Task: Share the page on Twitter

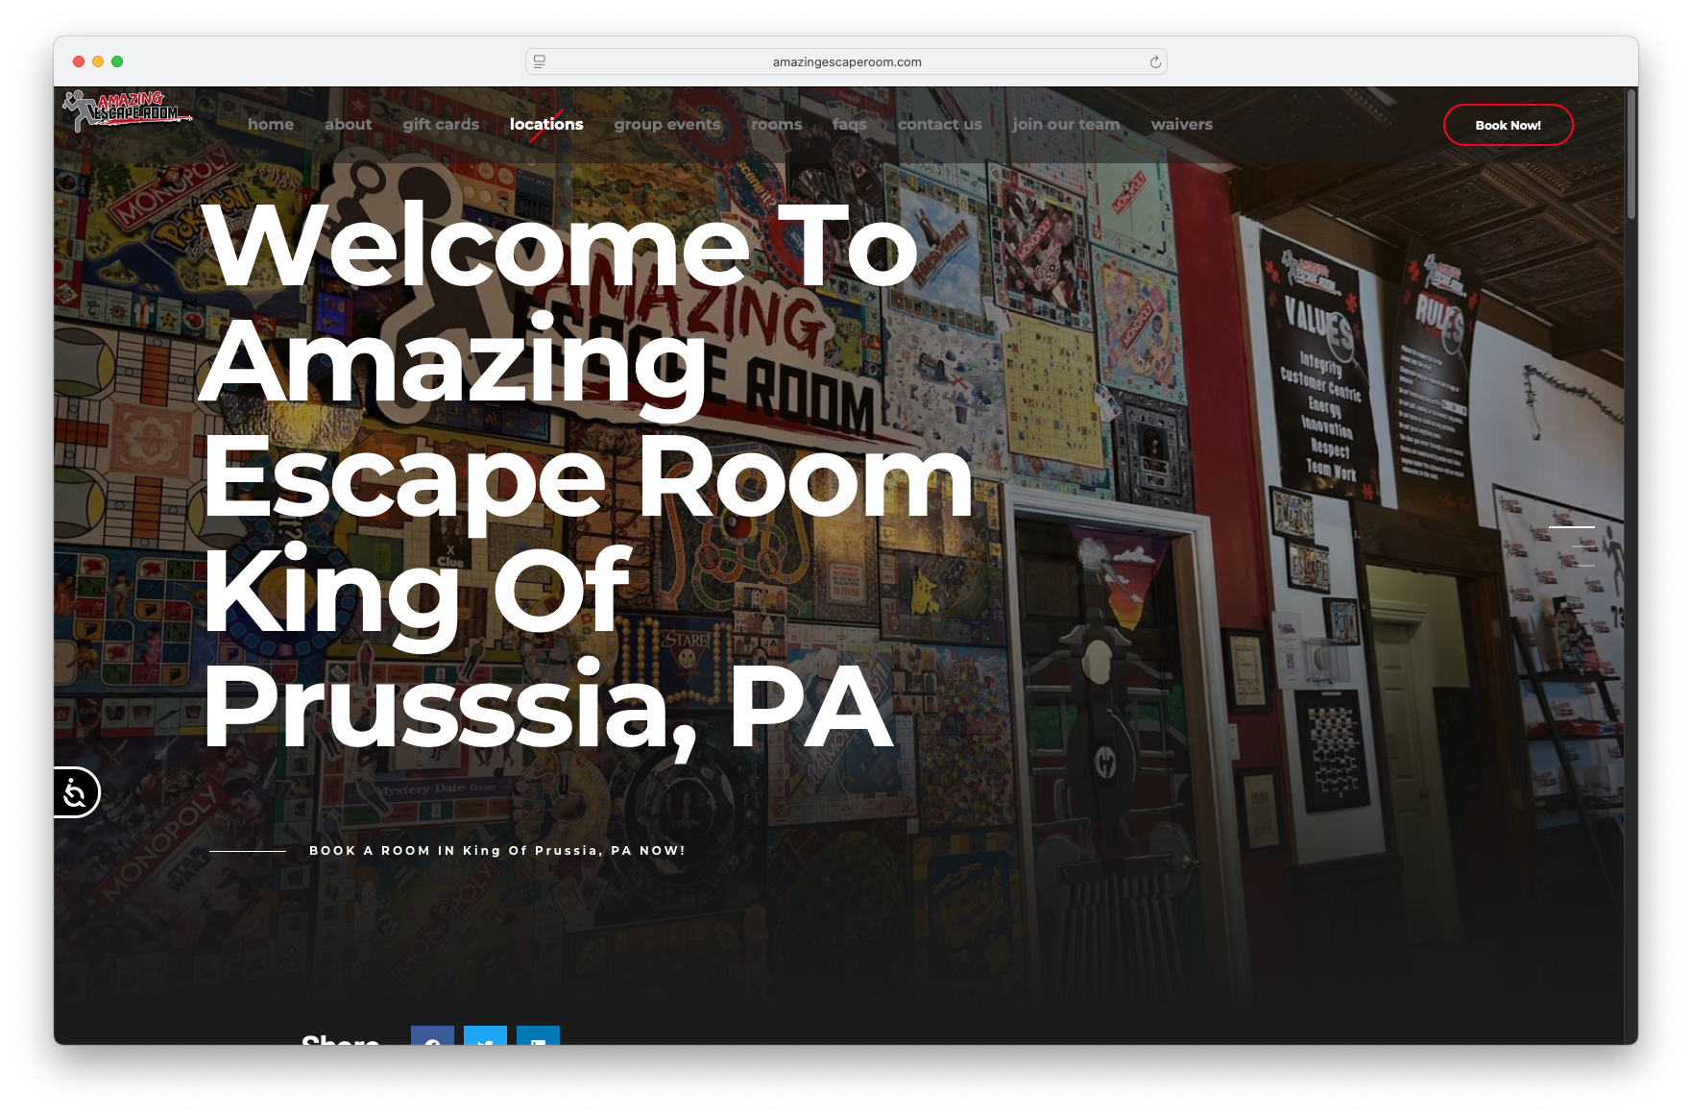Action: (485, 1035)
